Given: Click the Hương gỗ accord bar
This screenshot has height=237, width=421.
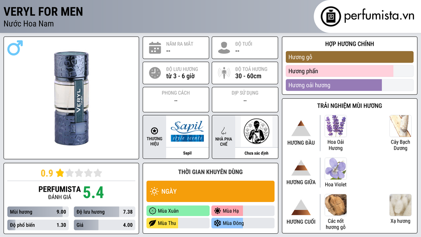Looking at the screenshot, I should click(x=349, y=57).
